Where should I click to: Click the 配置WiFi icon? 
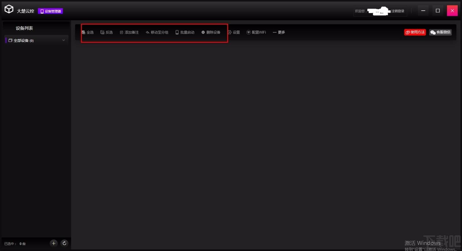click(x=248, y=32)
